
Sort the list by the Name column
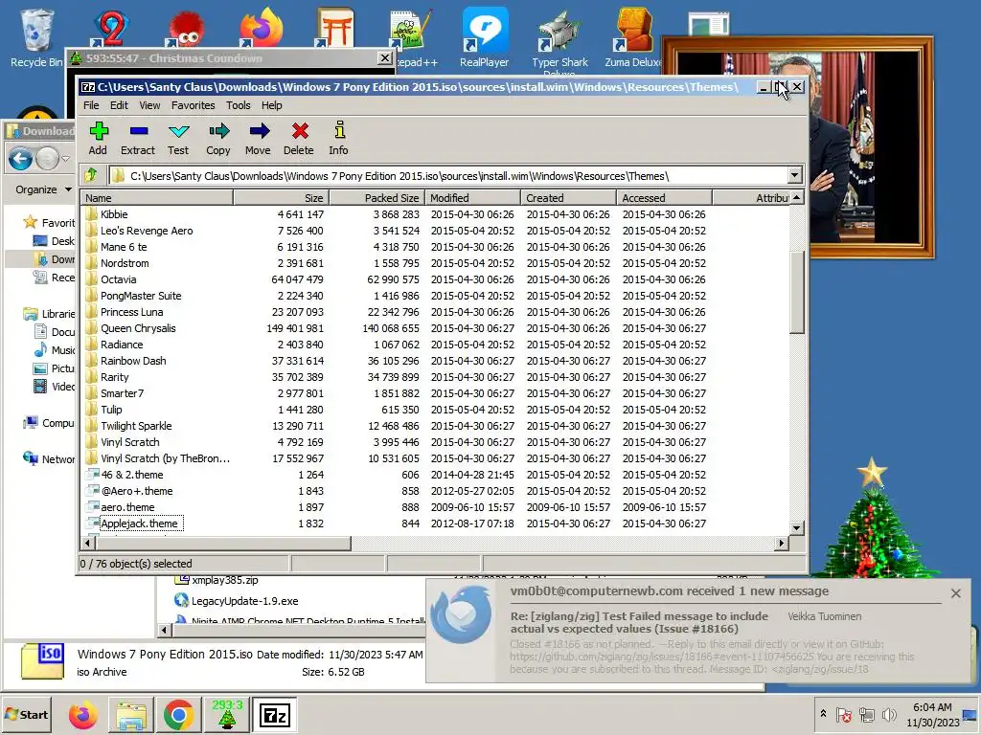pos(156,197)
